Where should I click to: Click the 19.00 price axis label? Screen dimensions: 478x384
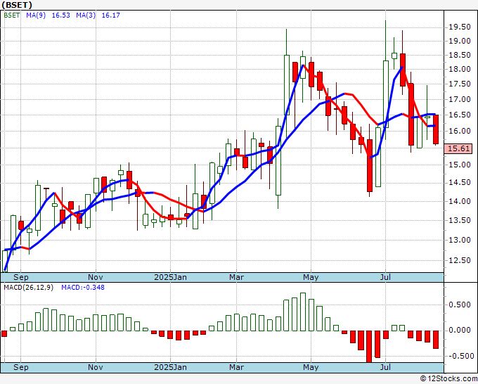[x=460, y=41]
